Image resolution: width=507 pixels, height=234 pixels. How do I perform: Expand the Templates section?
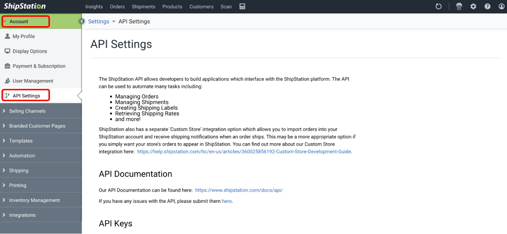[41, 141]
